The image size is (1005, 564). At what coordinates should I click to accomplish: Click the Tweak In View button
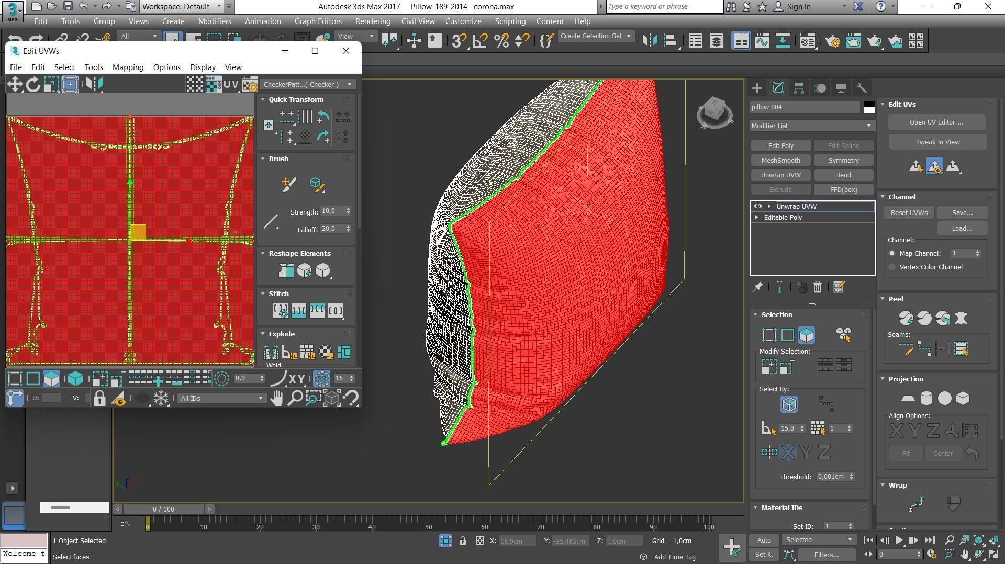[x=937, y=142]
